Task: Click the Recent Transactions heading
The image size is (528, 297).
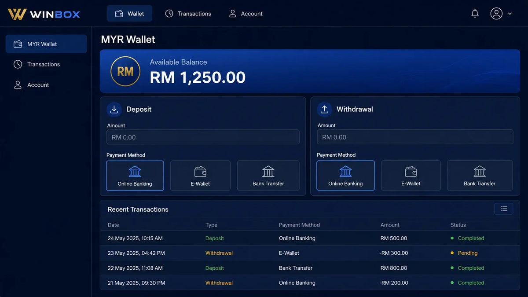Action: [x=138, y=209]
